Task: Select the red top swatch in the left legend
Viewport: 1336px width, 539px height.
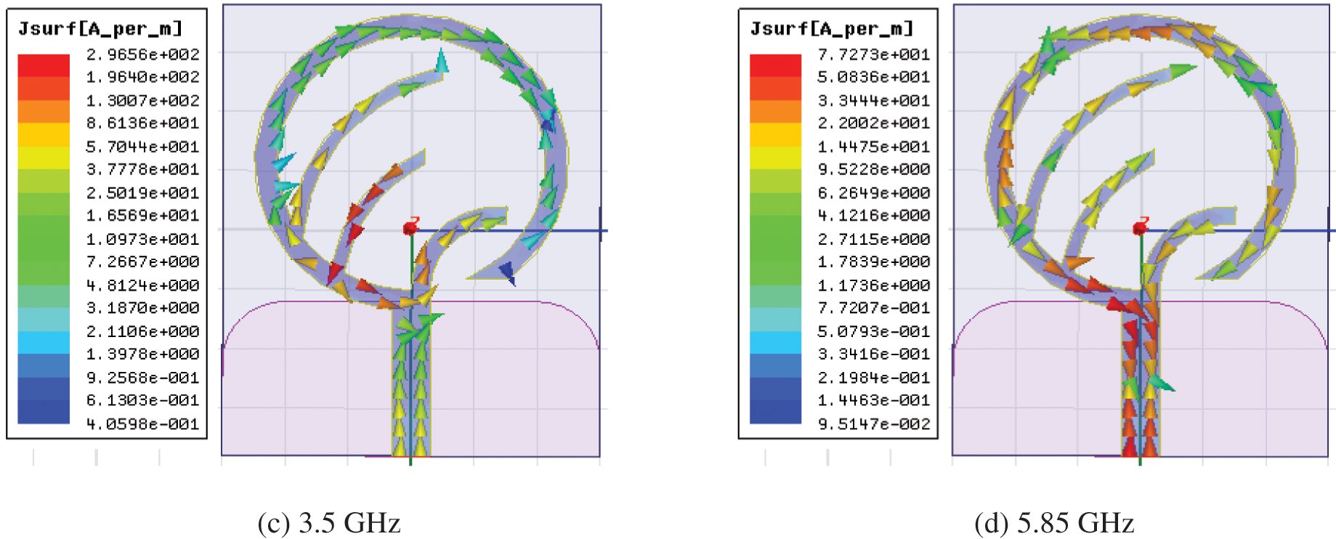Action: pyautogui.click(x=44, y=65)
